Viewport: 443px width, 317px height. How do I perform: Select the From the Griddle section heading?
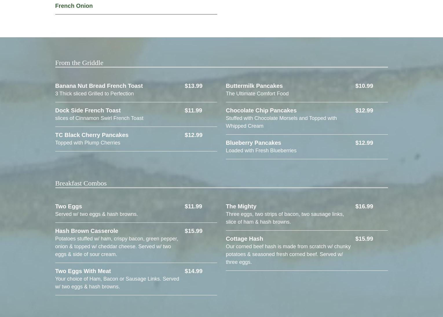[x=79, y=63]
